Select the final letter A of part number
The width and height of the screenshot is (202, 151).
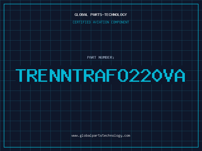click(x=180, y=75)
